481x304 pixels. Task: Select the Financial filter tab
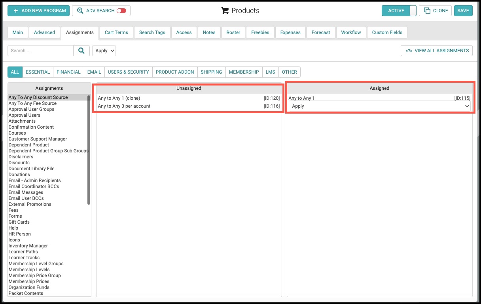click(x=68, y=72)
